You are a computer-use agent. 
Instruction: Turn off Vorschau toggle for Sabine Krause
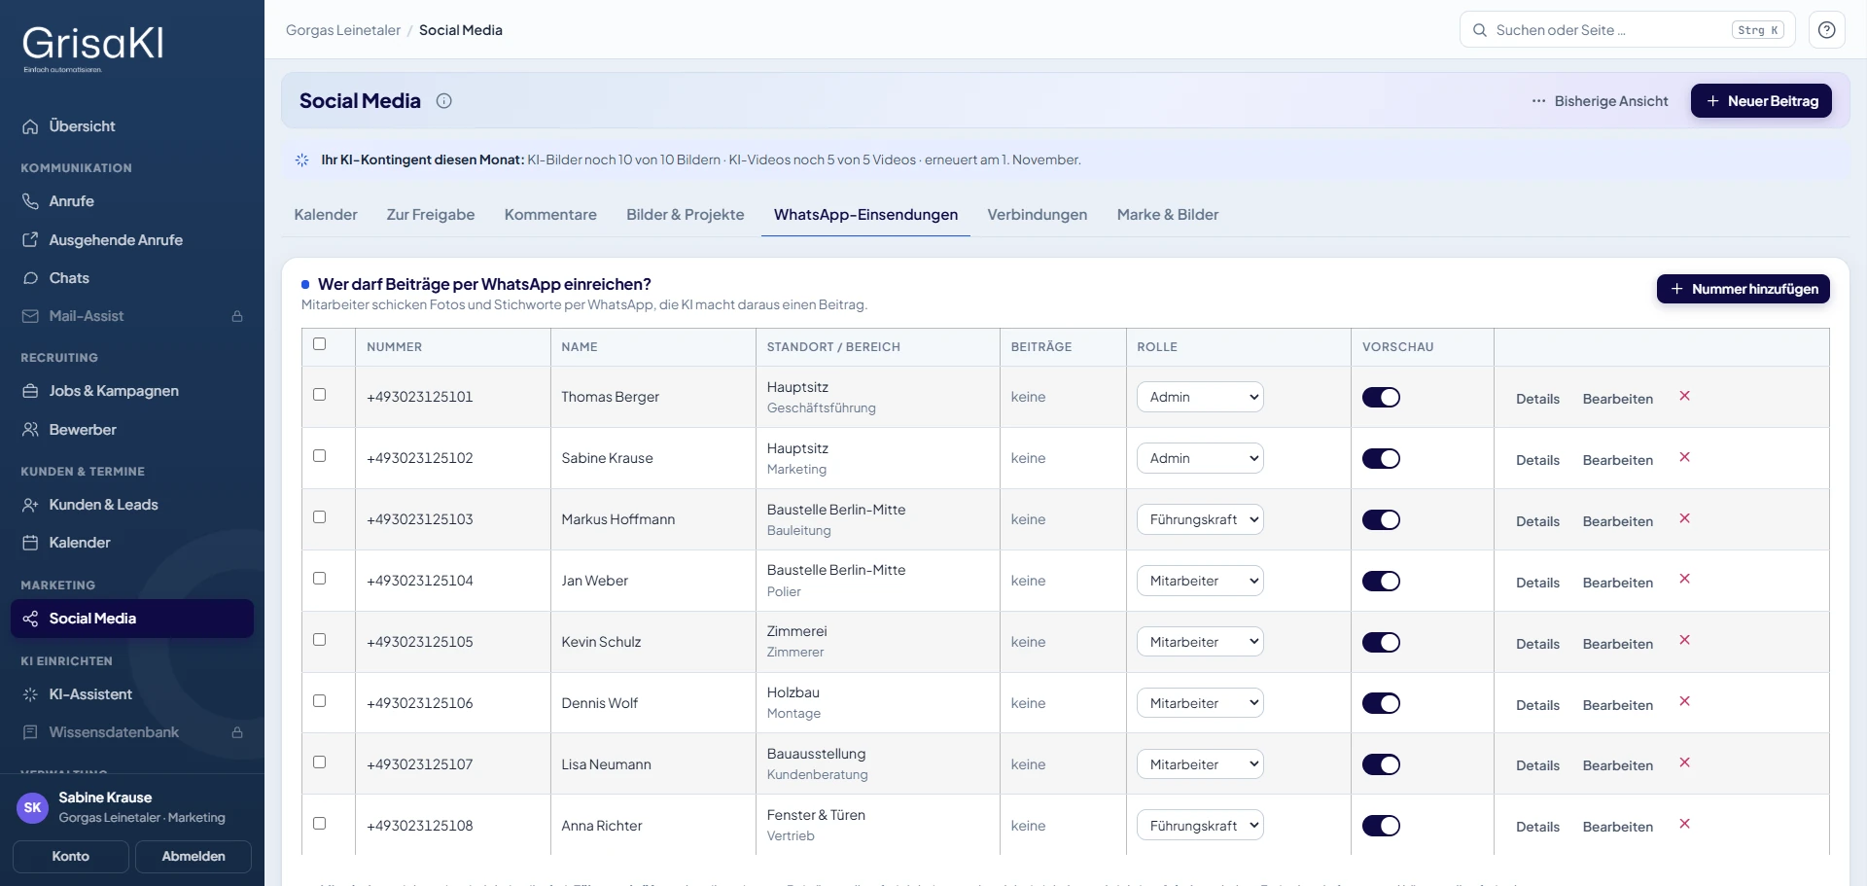pyautogui.click(x=1381, y=458)
